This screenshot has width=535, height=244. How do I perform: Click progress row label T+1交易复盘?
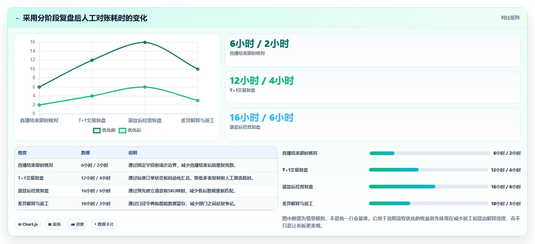click(295, 170)
